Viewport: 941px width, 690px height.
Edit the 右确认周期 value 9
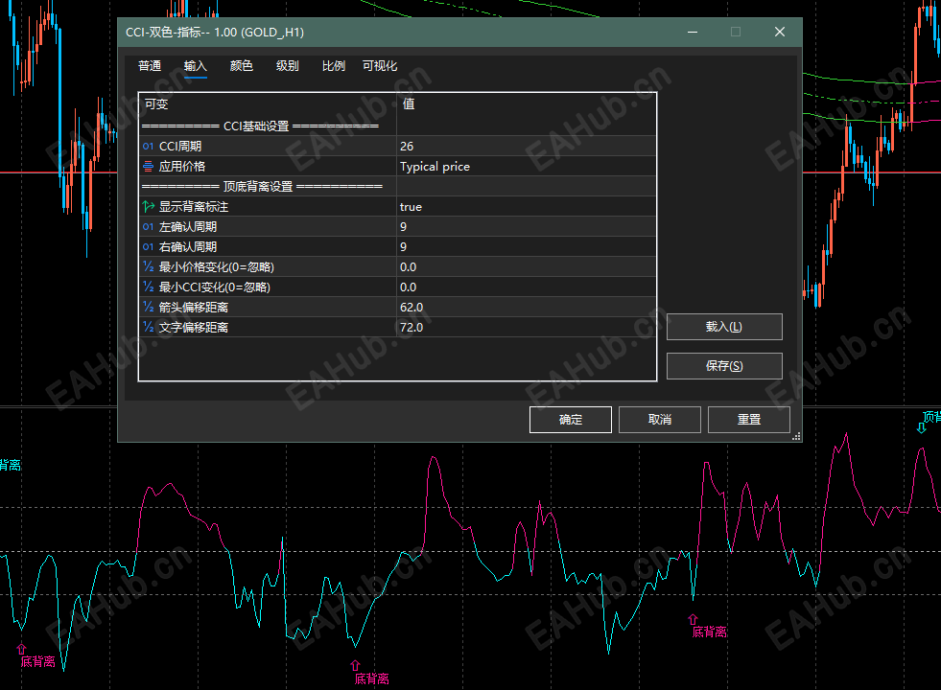point(526,247)
